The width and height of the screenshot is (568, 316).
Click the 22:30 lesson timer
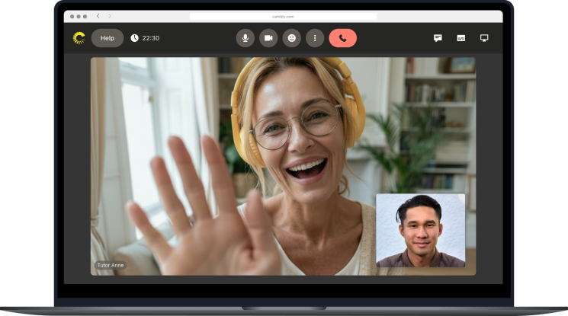point(151,38)
